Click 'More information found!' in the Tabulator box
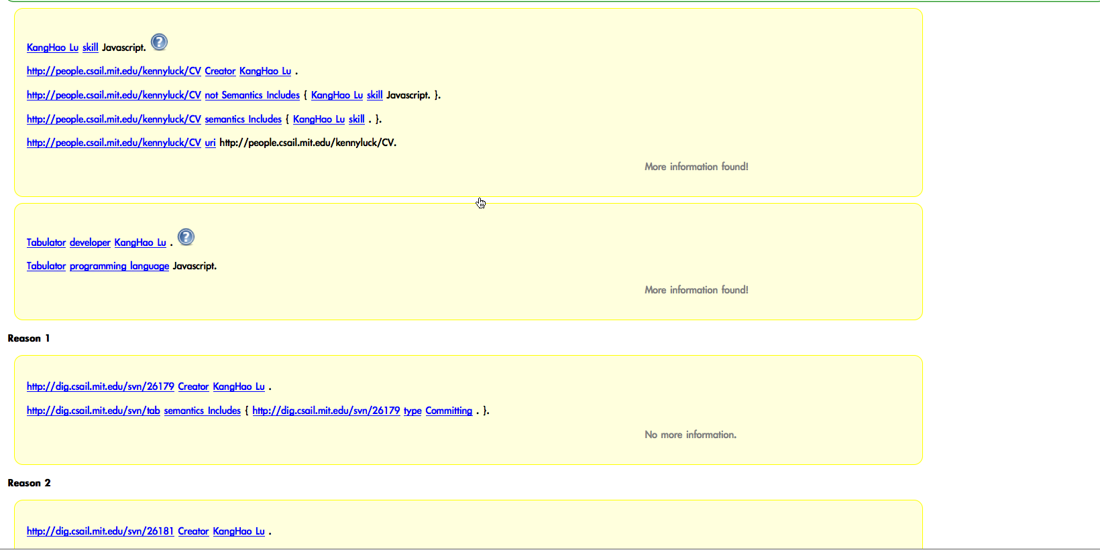This screenshot has width=1100, height=550. [696, 290]
